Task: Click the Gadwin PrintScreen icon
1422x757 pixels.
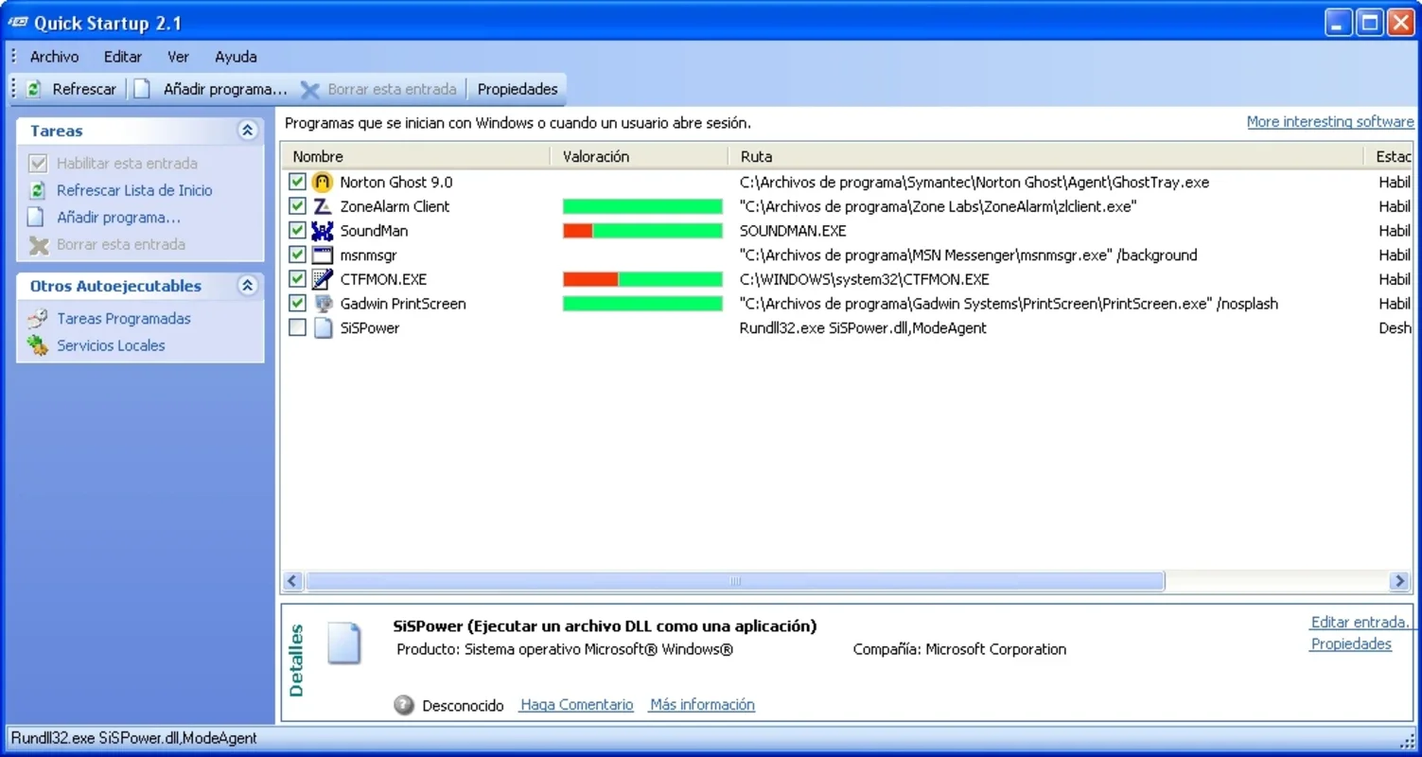Action: (x=323, y=304)
